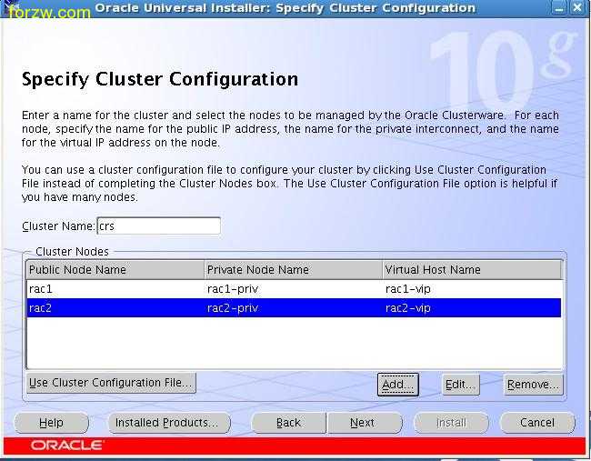Select the rac2 public node cell

click(x=115, y=308)
